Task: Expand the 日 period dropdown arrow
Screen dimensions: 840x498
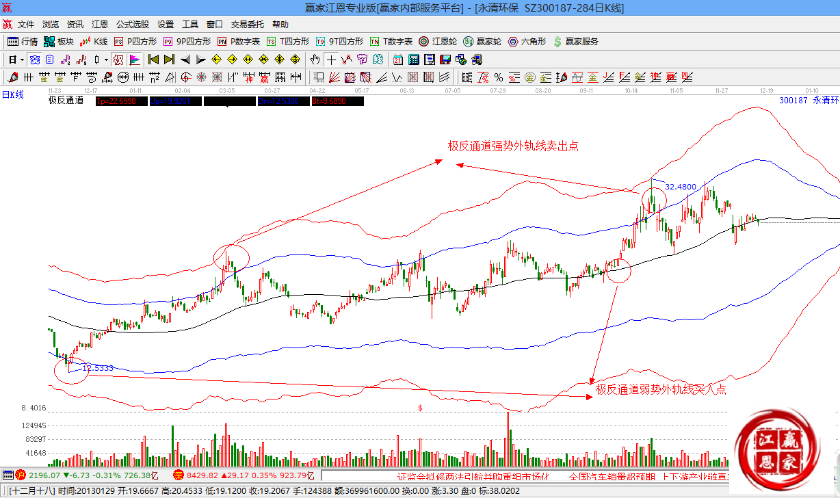Action: [21, 60]
